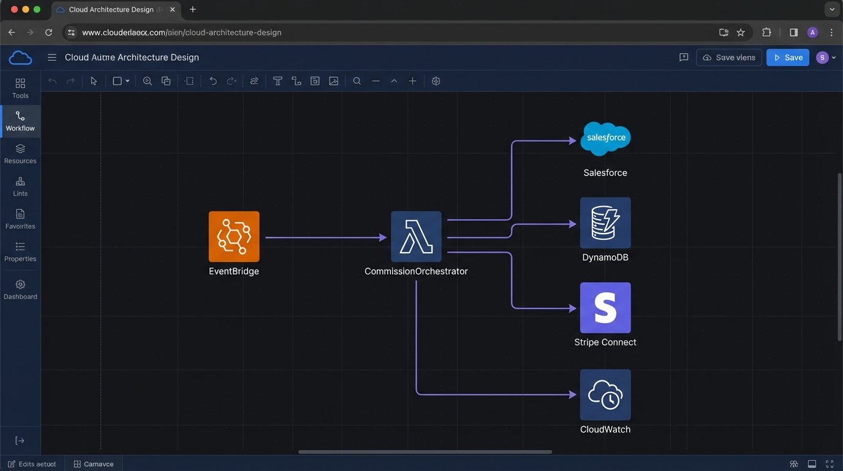
Task: Enter fullscreen mode from the status bar
Action: click(830, 464)
